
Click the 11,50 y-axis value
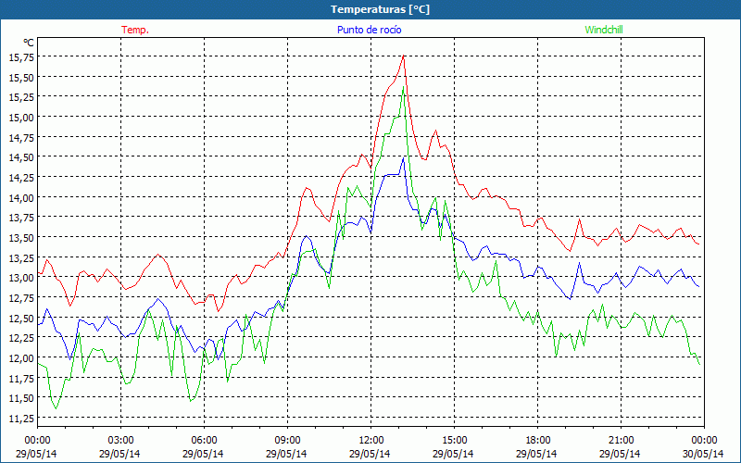pos(21,398)
